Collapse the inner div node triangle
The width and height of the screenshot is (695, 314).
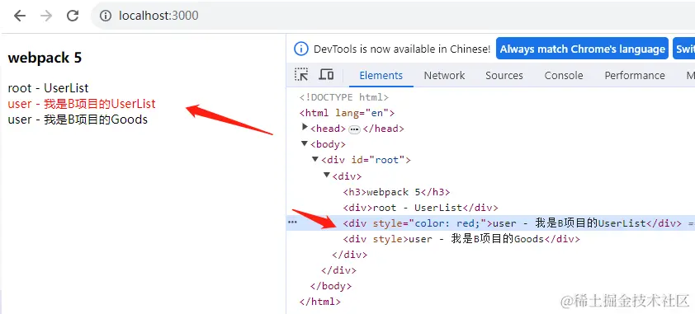coord(326,176)
